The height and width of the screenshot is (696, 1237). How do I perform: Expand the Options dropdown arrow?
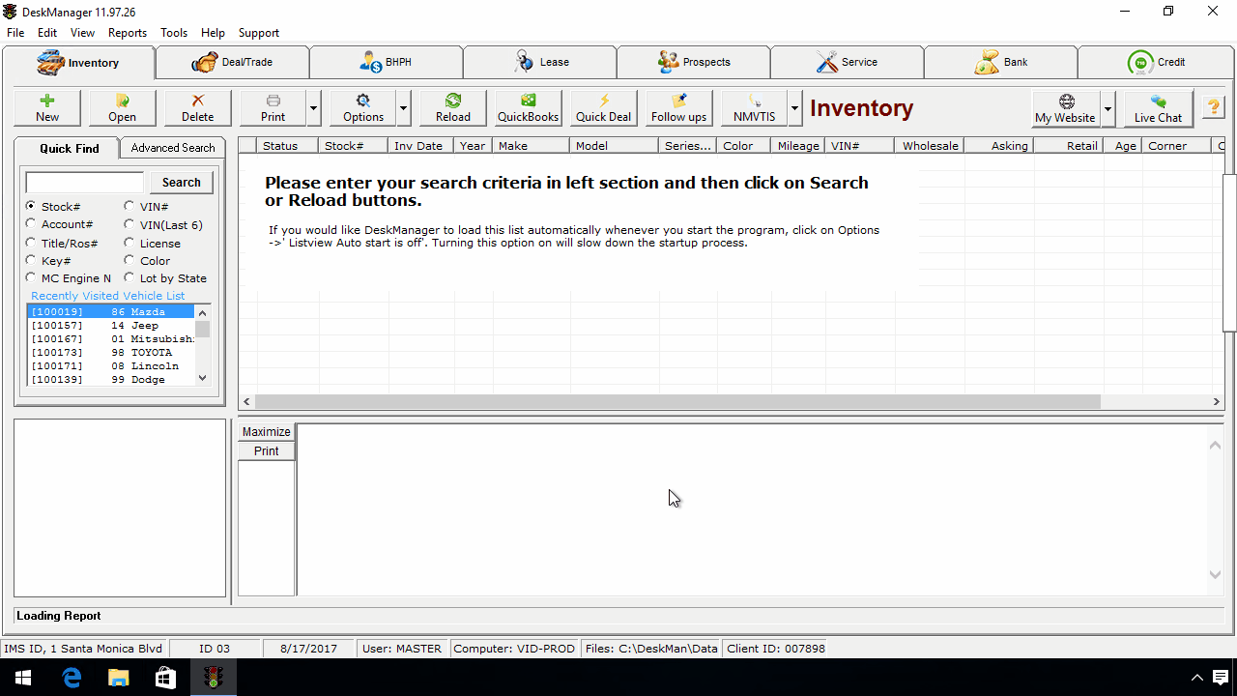tap(404, 108)
